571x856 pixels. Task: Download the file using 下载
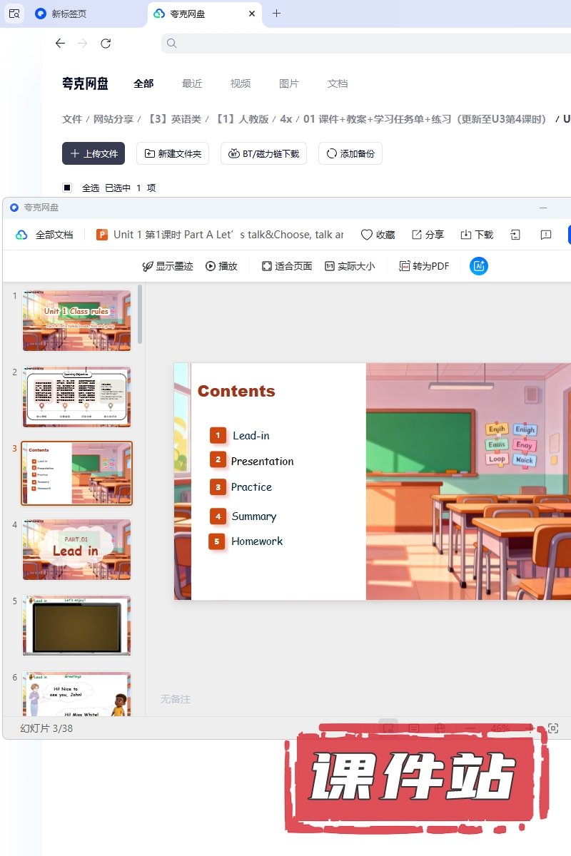point(477,235)
